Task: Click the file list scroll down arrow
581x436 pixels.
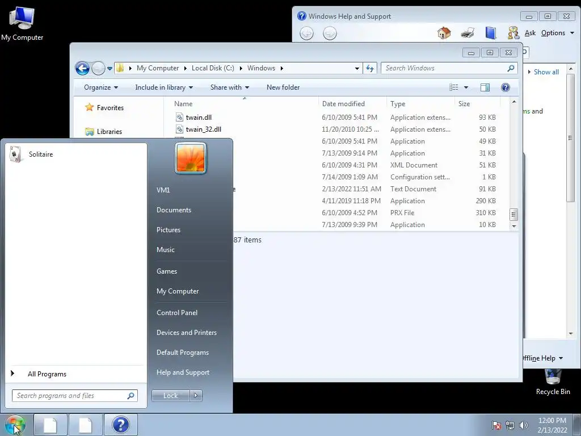Action: click(x=514, y=226)
